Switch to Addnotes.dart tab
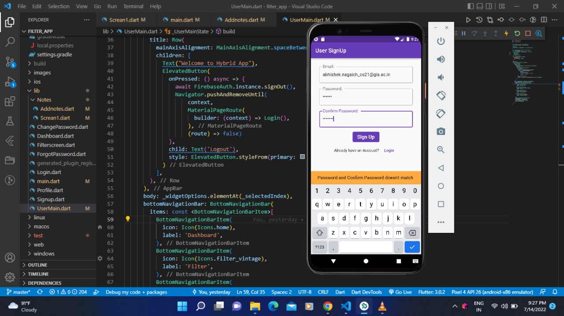Viewport: 564px width, 316px height. [x=245, y=20]
